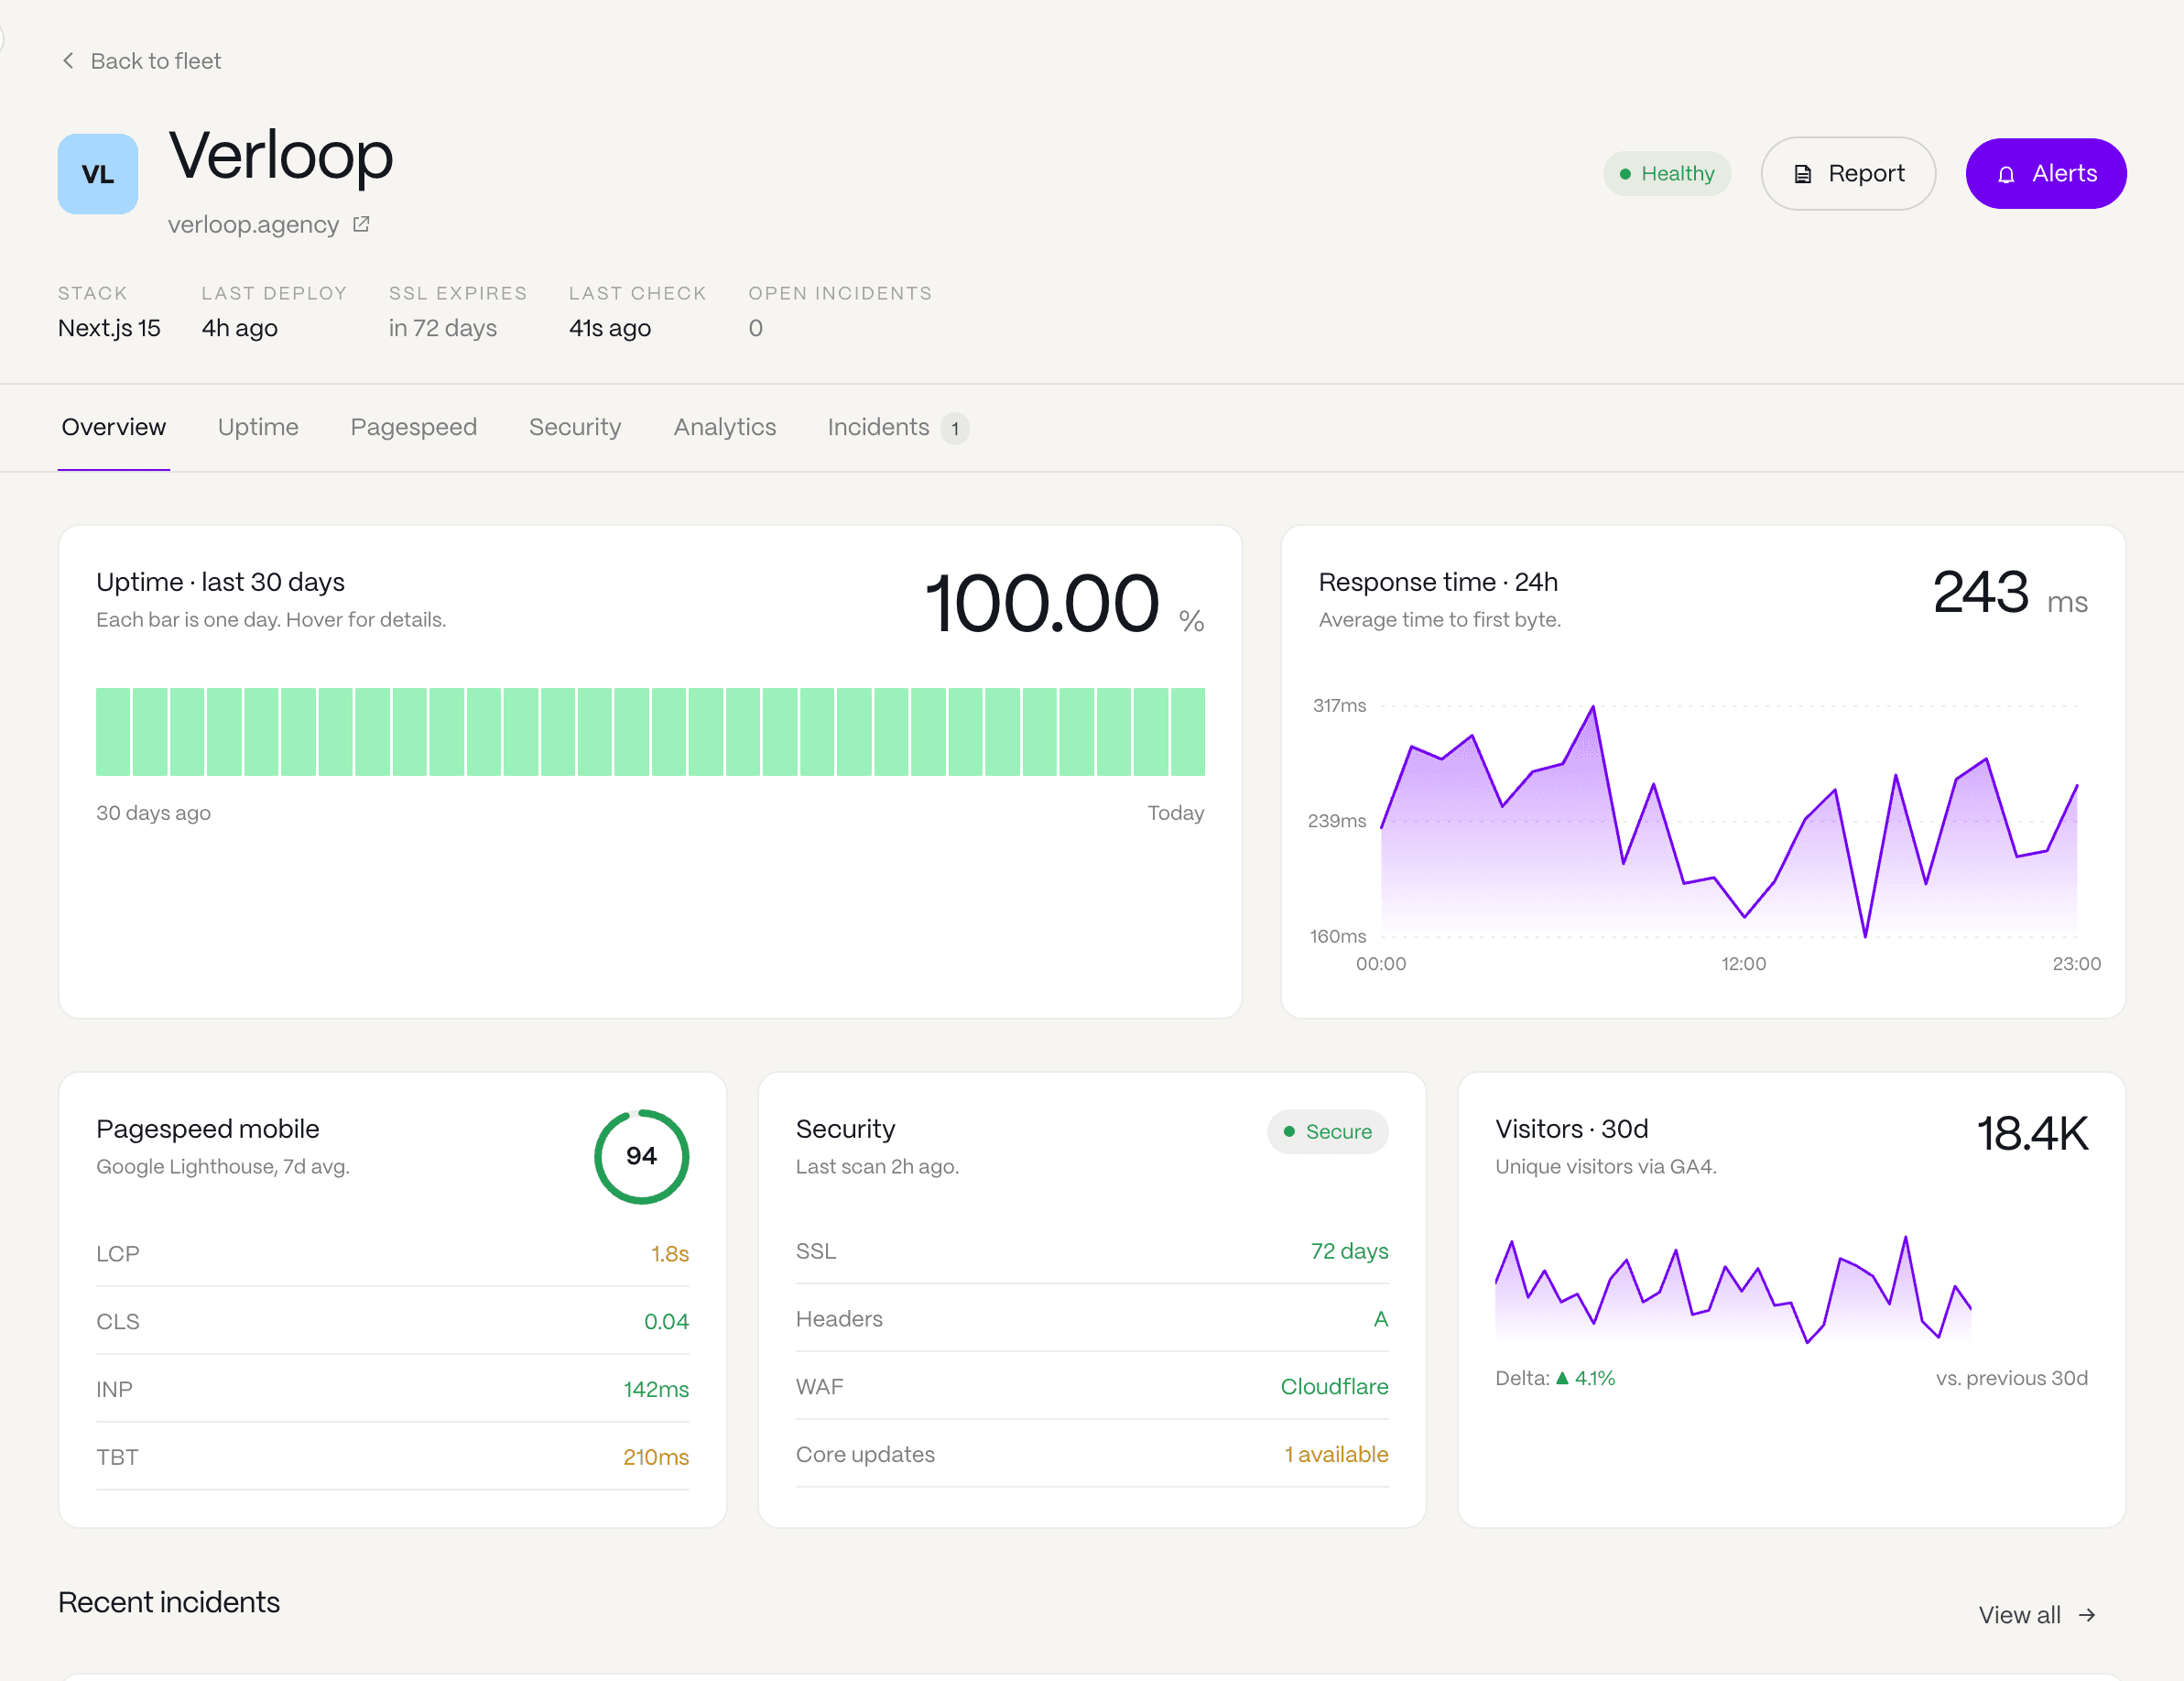Open the Pagespeed tab
Screen dimensions: 2184x1681
click(x=413, y=427)
